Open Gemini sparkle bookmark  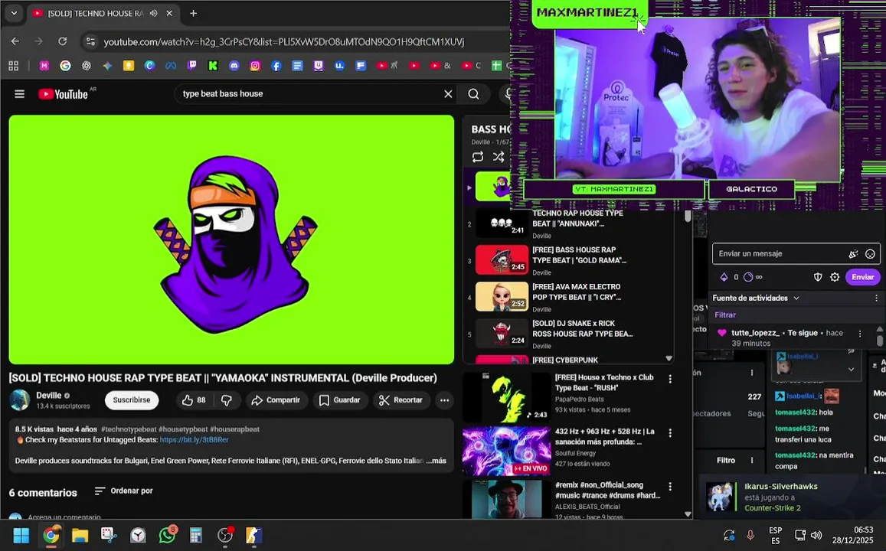(x=107, y=66)
